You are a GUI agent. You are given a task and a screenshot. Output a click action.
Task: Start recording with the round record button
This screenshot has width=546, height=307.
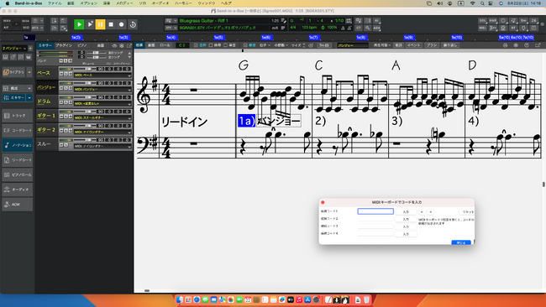tap(121, 24)
